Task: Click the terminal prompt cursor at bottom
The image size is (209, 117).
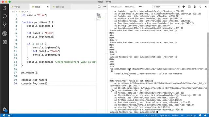Action: (x=157, y=112)
